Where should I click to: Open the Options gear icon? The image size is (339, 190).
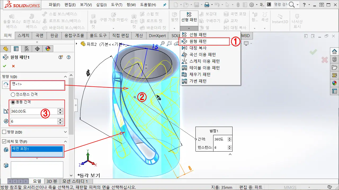coord(252,5)
